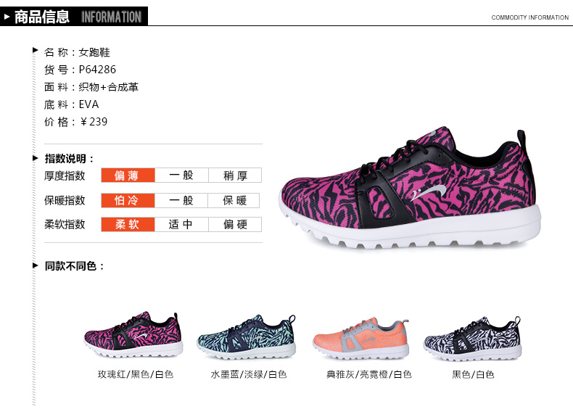
Task: Click the arrow bullet next to 名称
Action: [x=36, y=50]
